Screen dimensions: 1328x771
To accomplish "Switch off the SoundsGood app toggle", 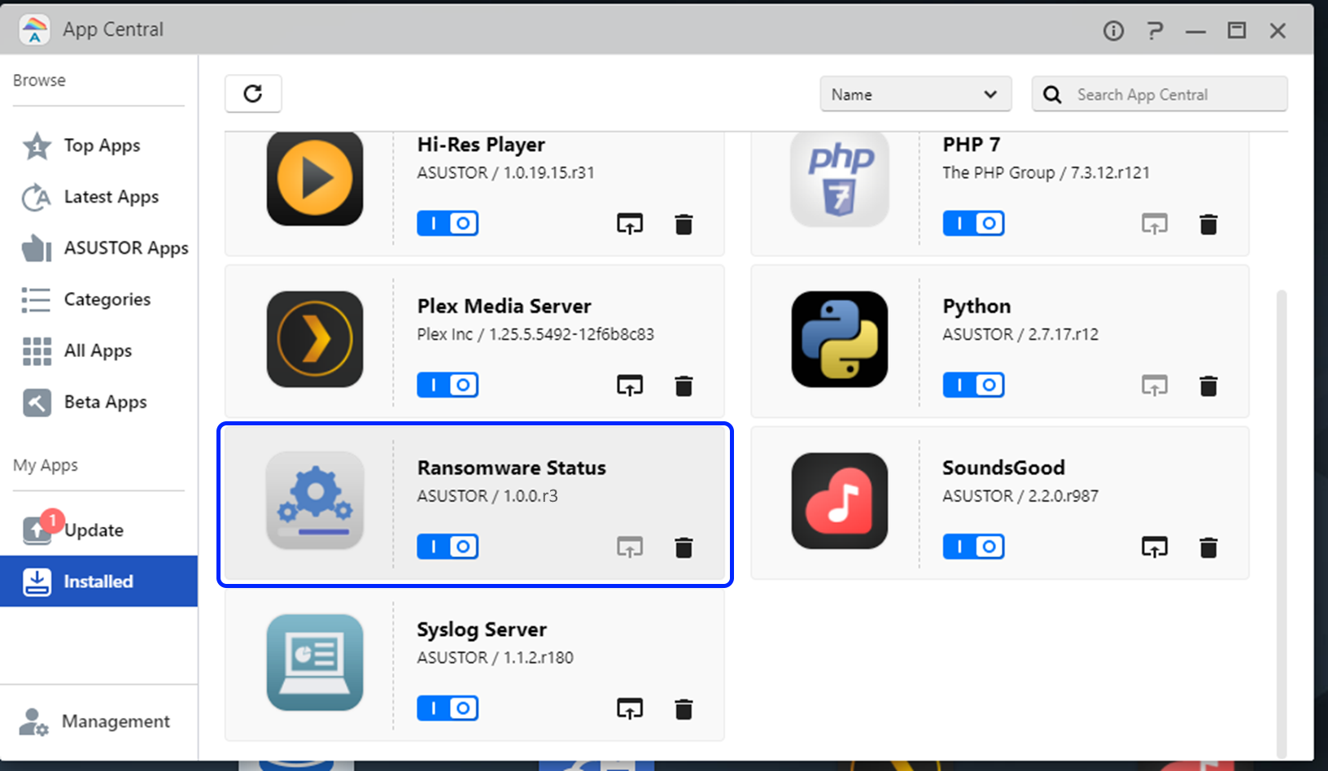I will click(x=973, y=547).
